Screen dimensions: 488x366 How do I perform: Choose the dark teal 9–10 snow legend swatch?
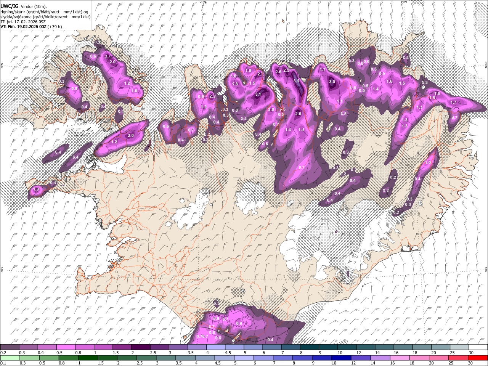328,347
